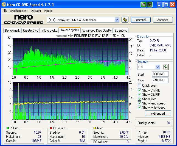This screenshot has width=177, height=146.
Task: Open the 8X speed dropdown
Action: 158,67
